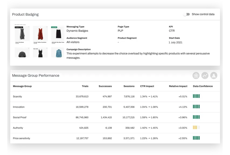Select the Scarcity message group row
This screenshot has width=230, height=155.
115,97
